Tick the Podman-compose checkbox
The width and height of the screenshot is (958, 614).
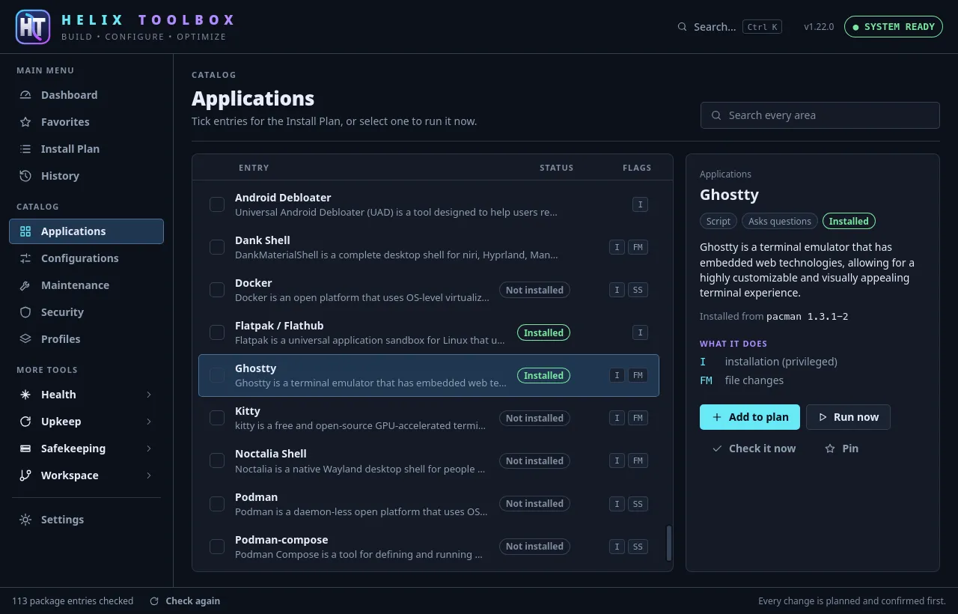pos(217,547)
